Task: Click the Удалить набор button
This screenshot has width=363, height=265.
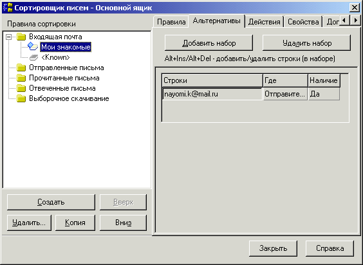Action: [307, 43]
